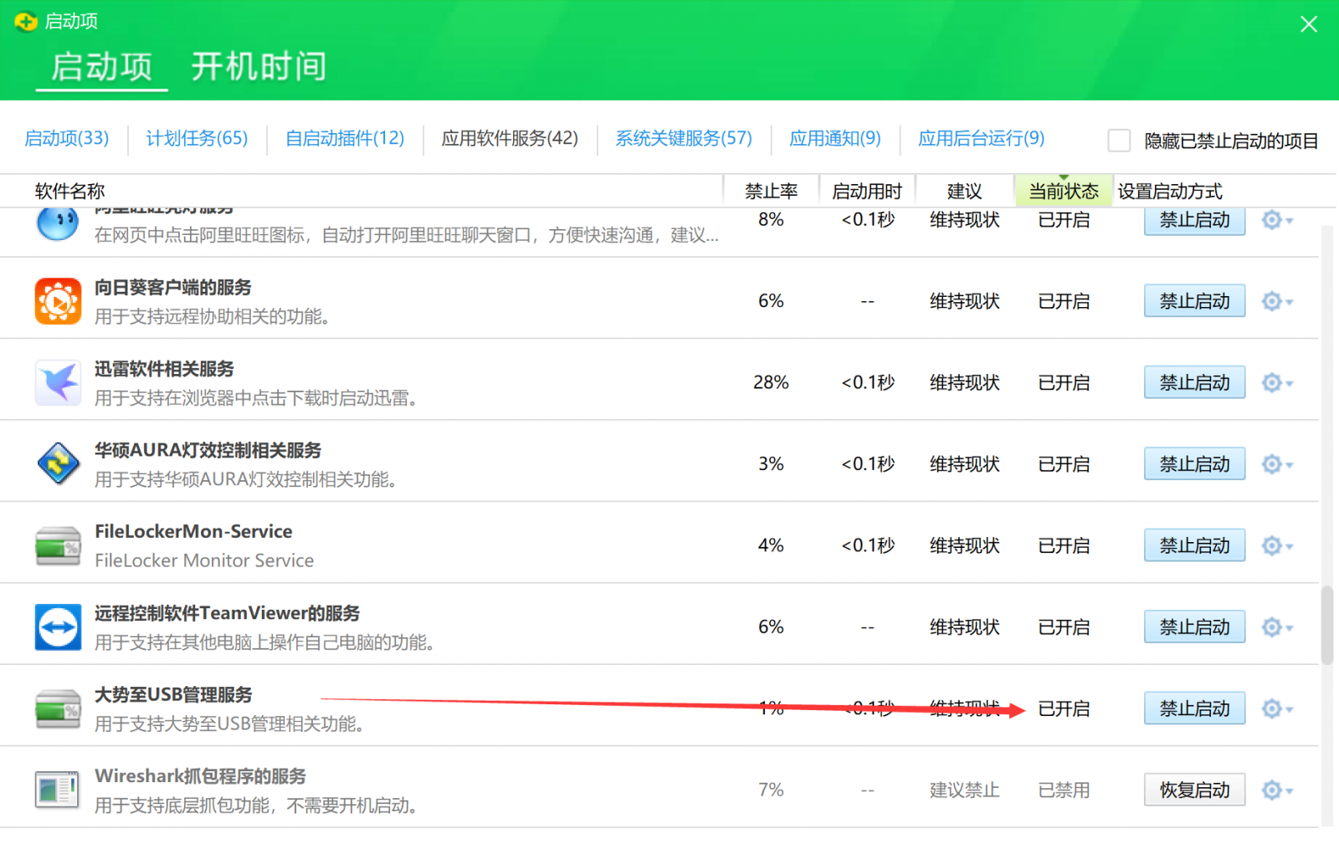Click the 阿里旺旺 blue face icon
The width and height of the screenshot is (1339, 844).
[x=58, y=223]
